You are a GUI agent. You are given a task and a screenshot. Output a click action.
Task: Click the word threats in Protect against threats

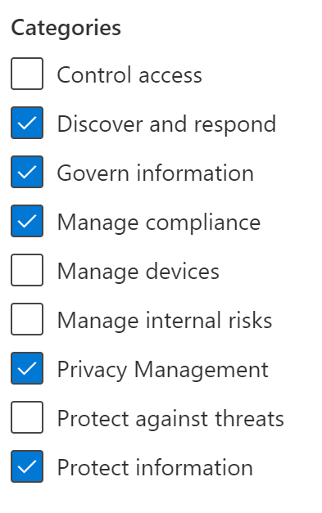click(249, 418)
